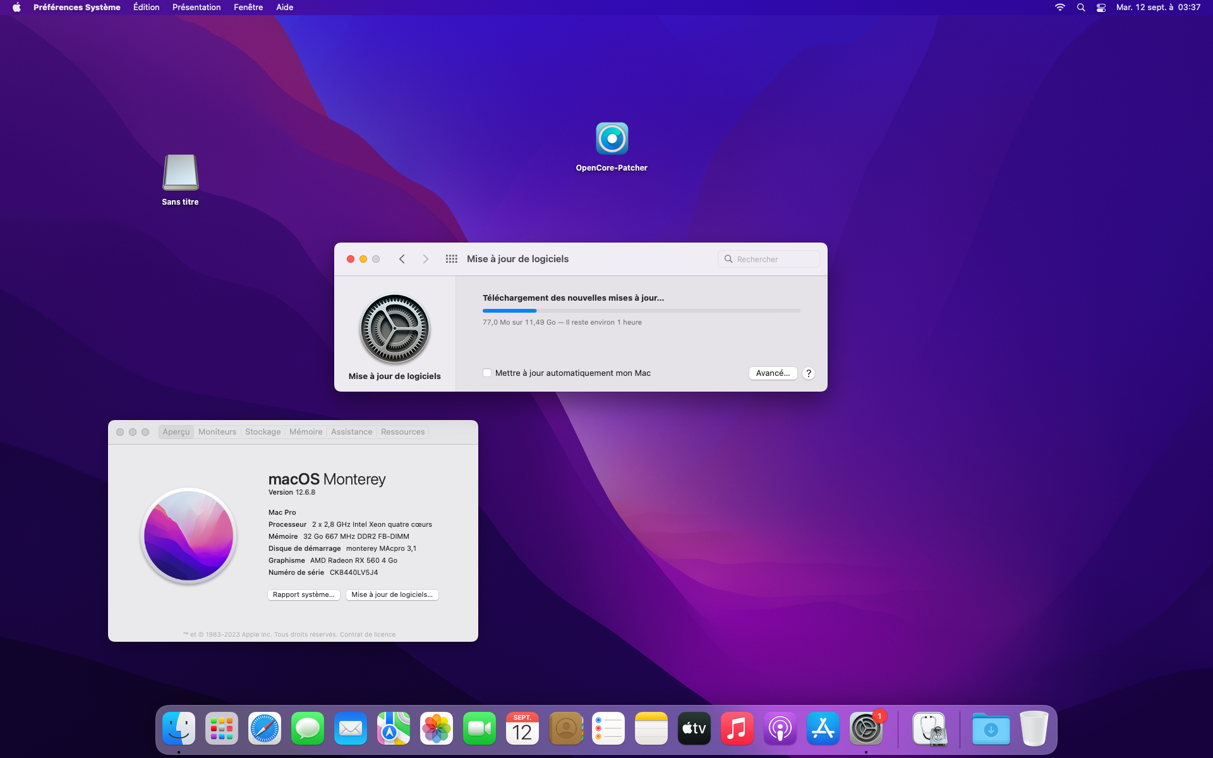This screenshot has height=758, width=1213.
Task: Launch Safari from the Dock
Action: coord(265,728)
